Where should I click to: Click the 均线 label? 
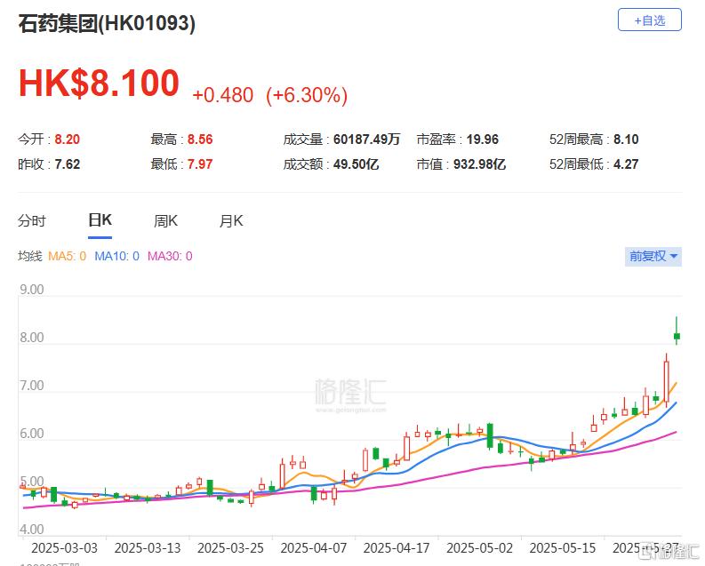pyautogui.click(x=30, y=256)
